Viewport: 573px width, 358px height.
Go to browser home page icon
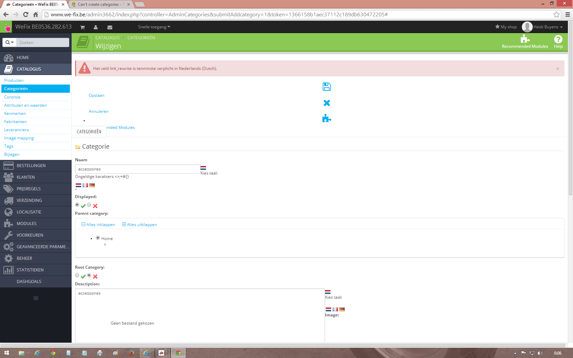coord(35,14)
